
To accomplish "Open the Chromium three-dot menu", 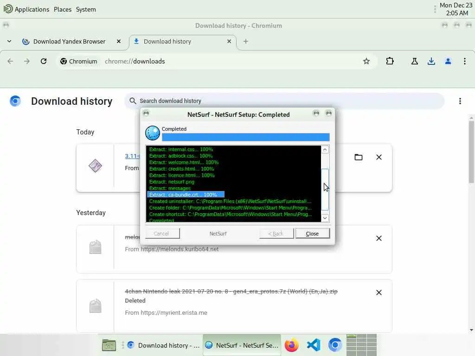I will coord(464,61).
